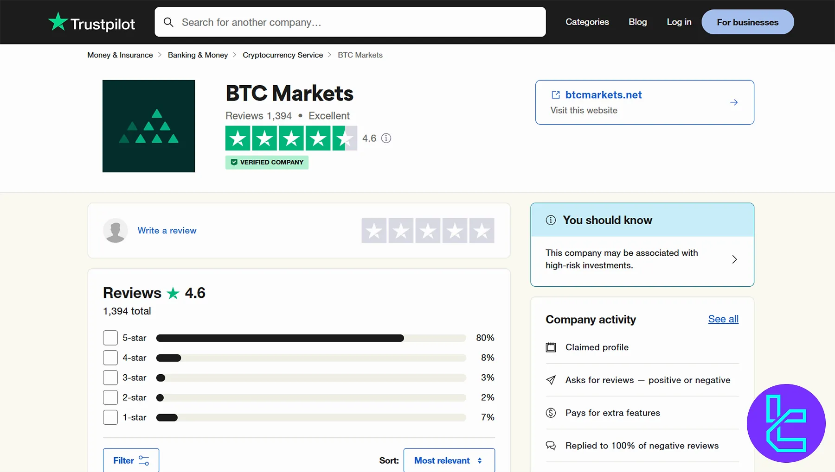
Task: Click the Verified Company badge
Action: tap(267, 162)
